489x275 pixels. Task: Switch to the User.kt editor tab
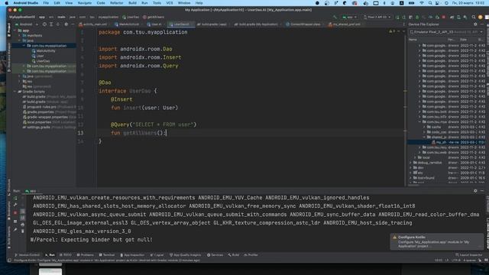pos(154,24)
